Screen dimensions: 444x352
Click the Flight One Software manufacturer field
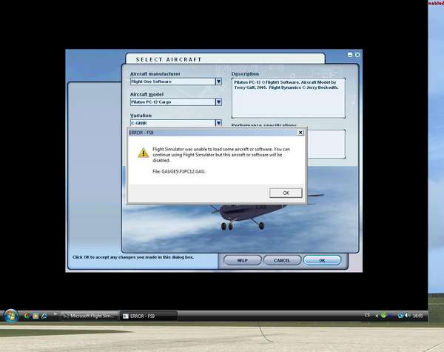coord(172,82)
